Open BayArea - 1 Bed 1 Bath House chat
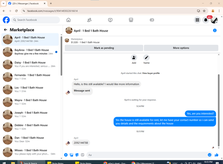 pos(30,52)
